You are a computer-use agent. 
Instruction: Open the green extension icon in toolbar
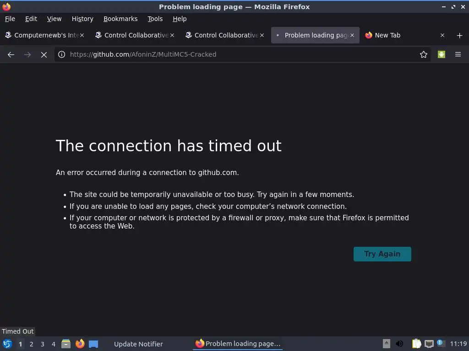[442, 54]
